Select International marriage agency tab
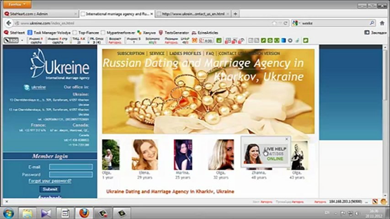 point(117,14)
